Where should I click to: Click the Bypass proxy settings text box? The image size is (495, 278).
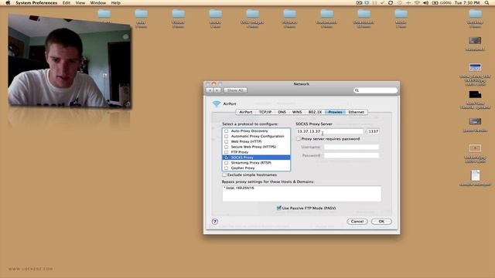coord(302,194)
